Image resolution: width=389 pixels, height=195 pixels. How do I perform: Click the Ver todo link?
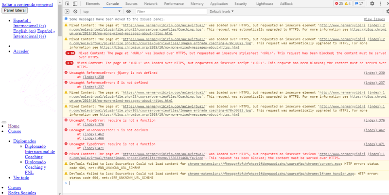pyautogui.click(x=21, y=177)
